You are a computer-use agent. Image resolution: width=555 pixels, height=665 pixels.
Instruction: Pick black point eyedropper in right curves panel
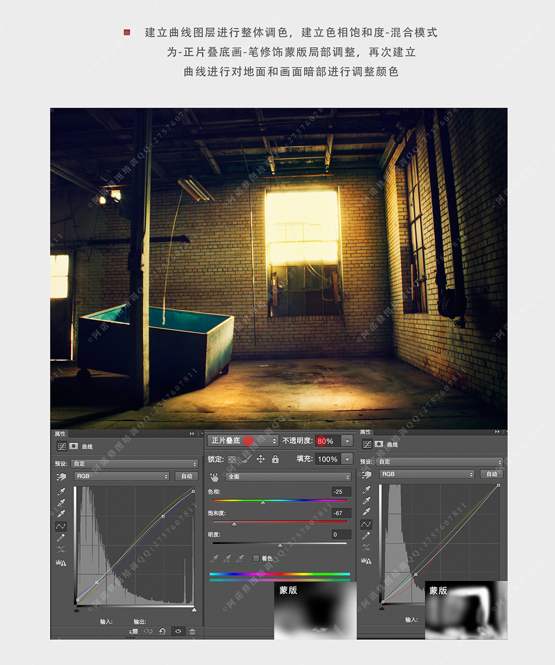click(x=367, y=489)
